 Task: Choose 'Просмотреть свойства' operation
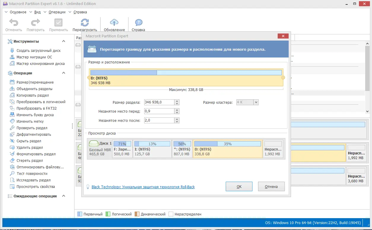(x=36, y=187)
